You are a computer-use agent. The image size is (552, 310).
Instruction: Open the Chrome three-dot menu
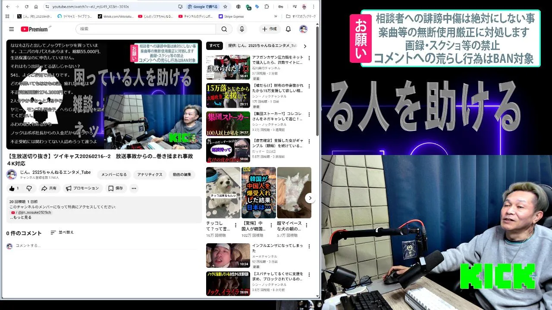[x=314, y=7]
